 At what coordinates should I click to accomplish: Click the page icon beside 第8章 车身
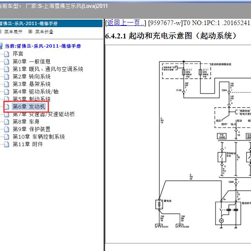[x=7, y=122]
